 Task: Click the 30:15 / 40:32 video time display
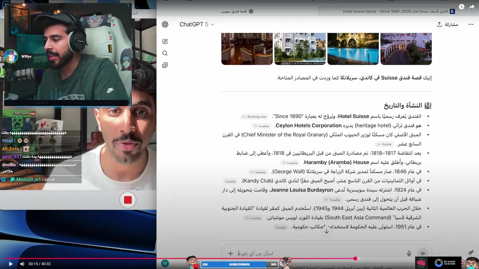[39, 264]
